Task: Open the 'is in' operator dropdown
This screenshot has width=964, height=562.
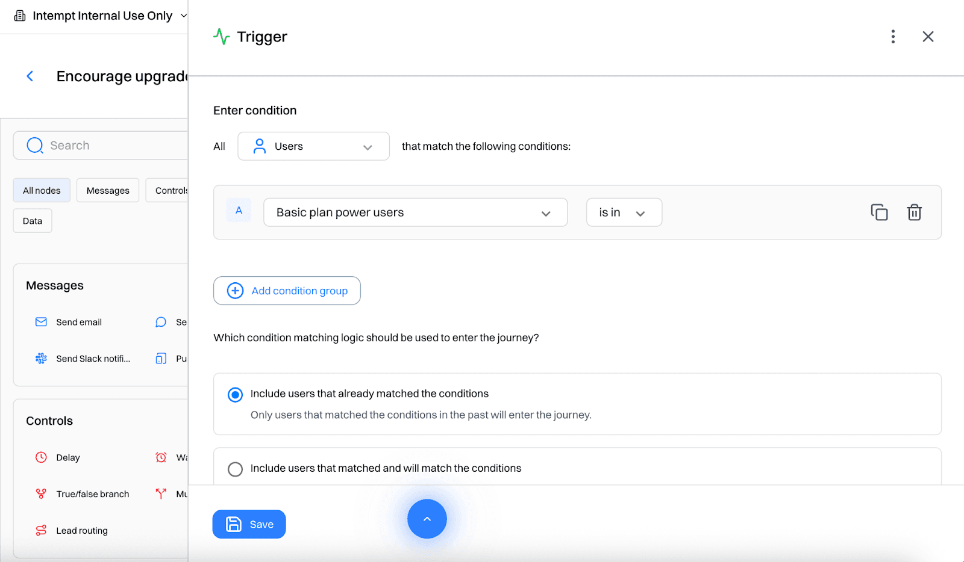Action: coord(624,212)
